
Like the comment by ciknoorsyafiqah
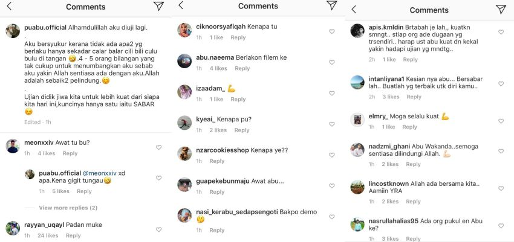tap(332, 31)
